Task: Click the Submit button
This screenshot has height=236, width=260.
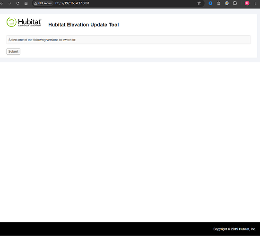Action: (x=13, y=51)
